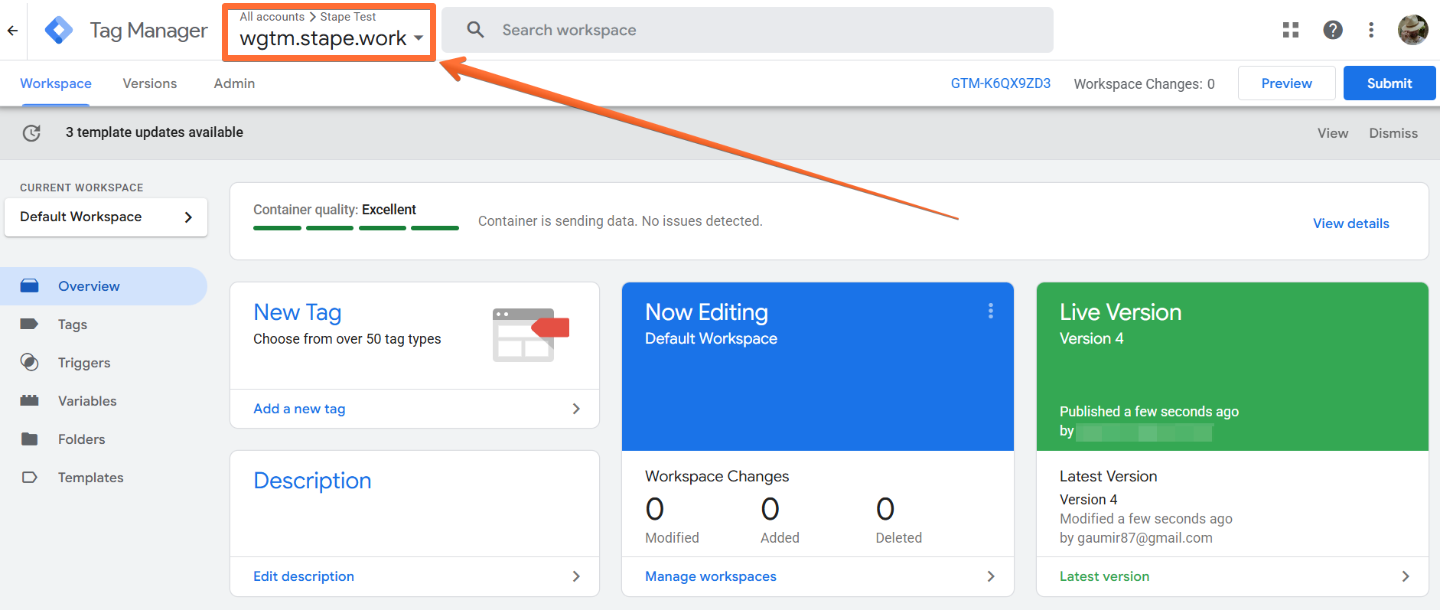Image resolution: width=1440 pixels, height=610 pixels.
Task: Click the back arrow icon
Action: (12, 31)
